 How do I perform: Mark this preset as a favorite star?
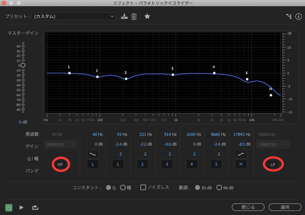coord(147,16)
